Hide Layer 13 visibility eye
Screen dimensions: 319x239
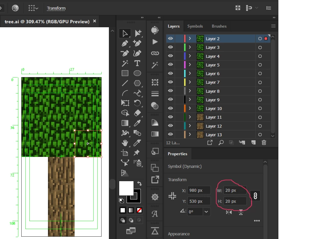click(170, 134)
